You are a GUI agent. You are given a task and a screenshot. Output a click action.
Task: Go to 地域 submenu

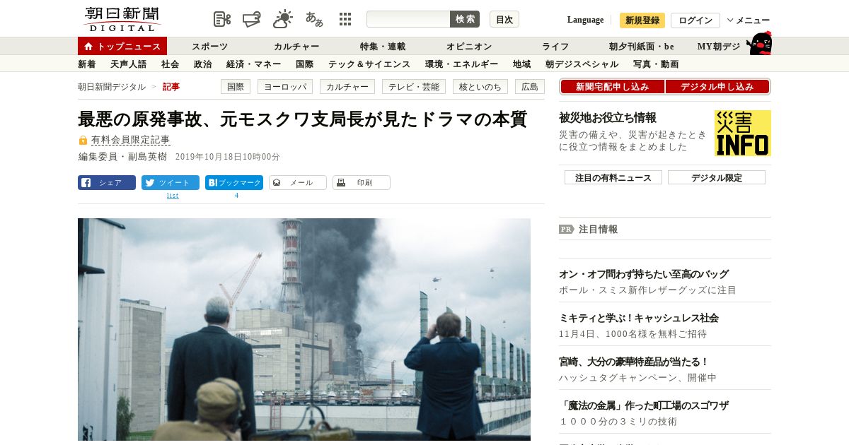tap(522, 64)
